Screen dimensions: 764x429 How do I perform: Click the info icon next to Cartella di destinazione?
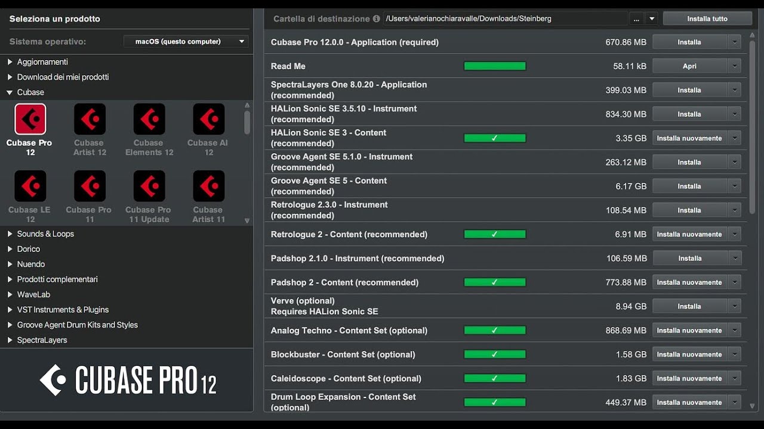[x=376, y=18]
